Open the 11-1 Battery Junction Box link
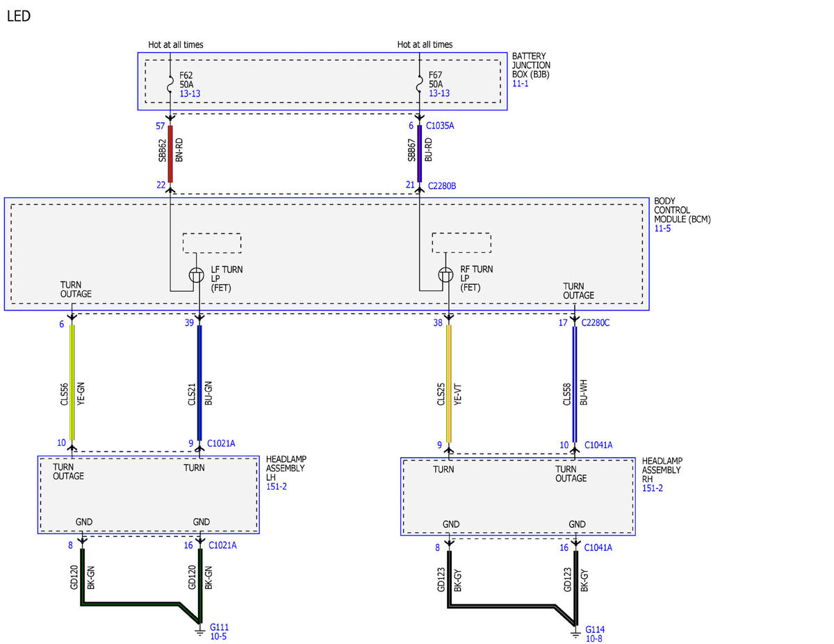Viewport: 834px width, 644px height. click(520, 83)
